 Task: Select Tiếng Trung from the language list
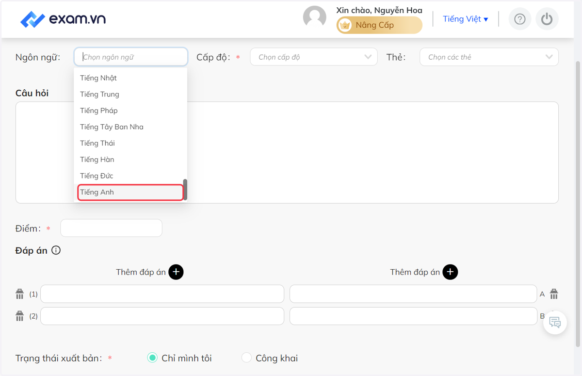[130, 94]
